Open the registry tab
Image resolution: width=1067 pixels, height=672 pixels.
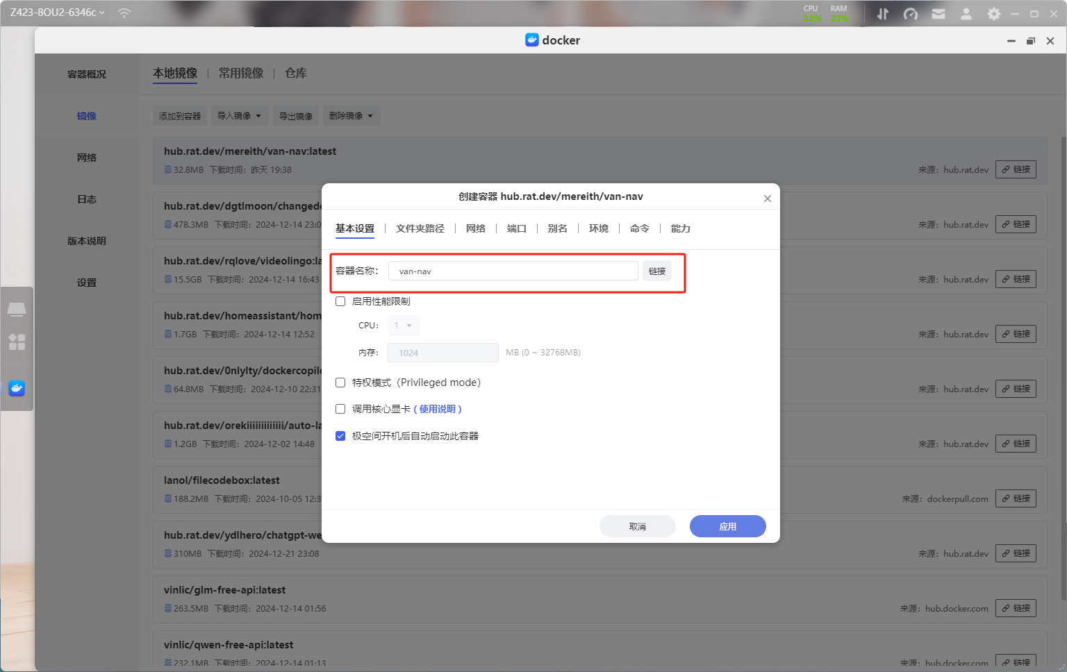[x=296, y=73]
